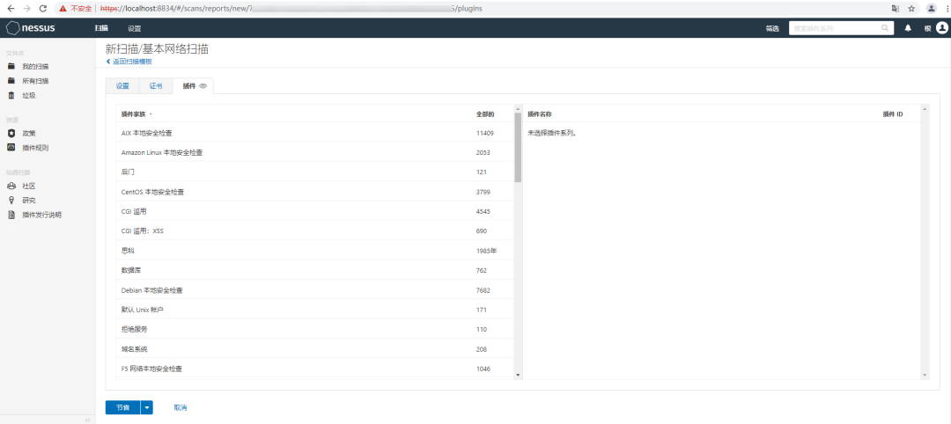Click the 根 username label
This screenshot has width=951, height=424.
coord(927,28)
